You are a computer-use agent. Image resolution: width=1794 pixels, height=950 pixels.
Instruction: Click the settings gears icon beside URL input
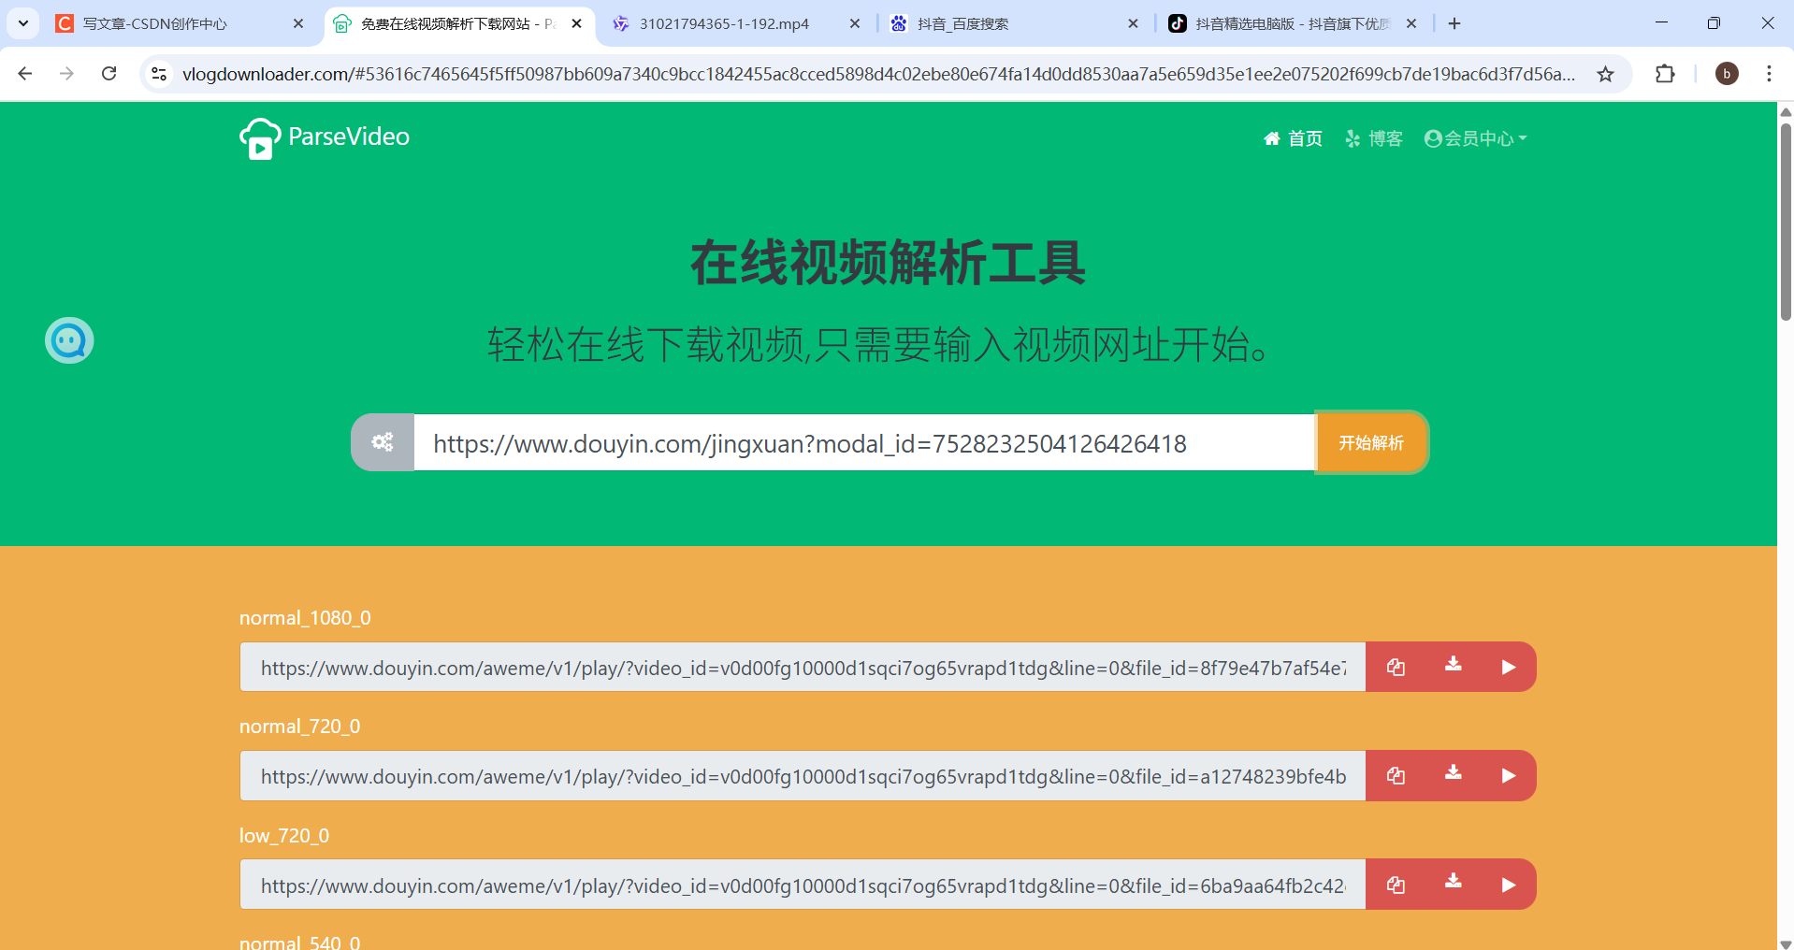tap(383, 442)
